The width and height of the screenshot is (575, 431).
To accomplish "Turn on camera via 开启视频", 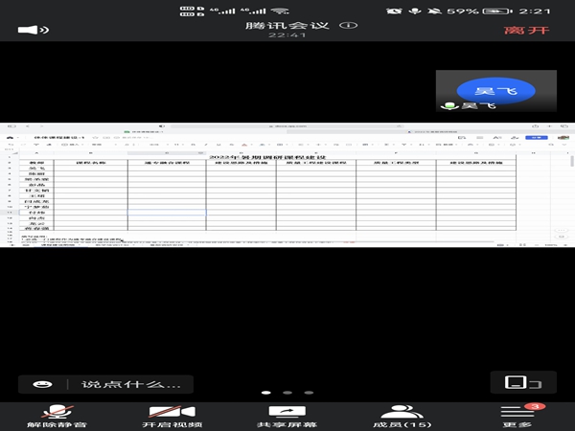I will [x=172, y=414].
